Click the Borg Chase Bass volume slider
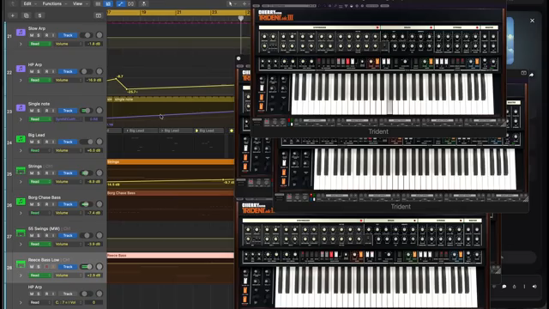549x309 pixels. click(x=86, y=204)
